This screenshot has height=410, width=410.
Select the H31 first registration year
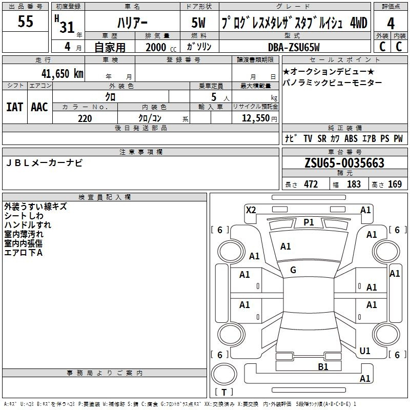[65, 24]
